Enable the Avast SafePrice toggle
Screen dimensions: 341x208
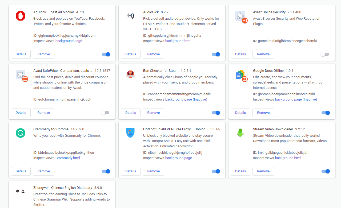coord(105,113)
